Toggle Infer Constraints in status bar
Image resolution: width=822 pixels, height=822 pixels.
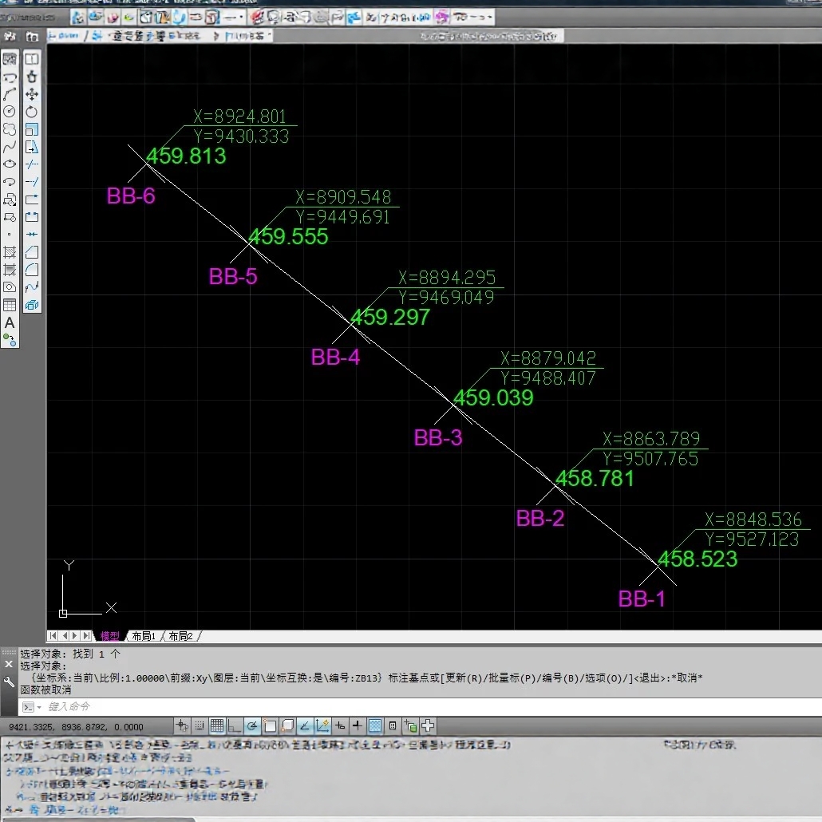tap(182, 726)
